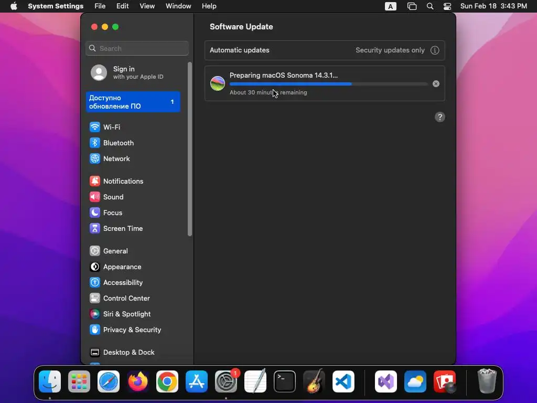The height and width of the screenshot is (403, 537).
Task: Open the cloud weather app in Dock
Action: coord(415,381)
